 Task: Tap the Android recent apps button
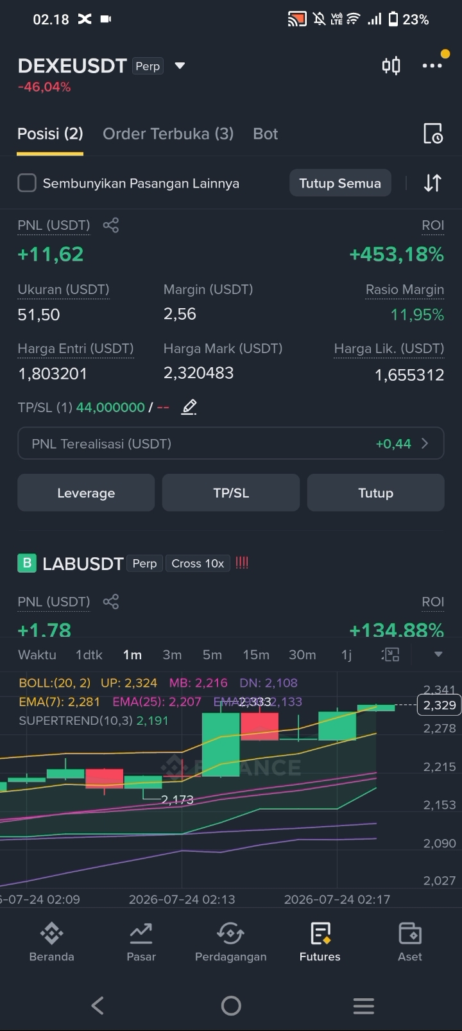pos(364,1006)
